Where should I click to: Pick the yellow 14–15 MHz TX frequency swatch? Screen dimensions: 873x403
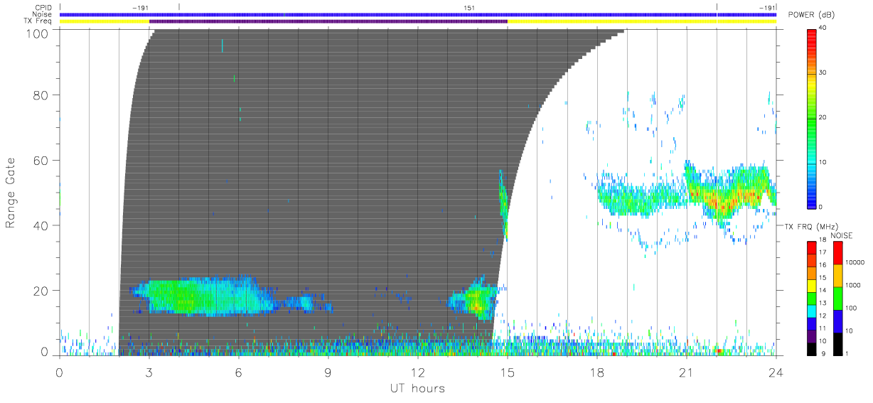click(811, 285)
